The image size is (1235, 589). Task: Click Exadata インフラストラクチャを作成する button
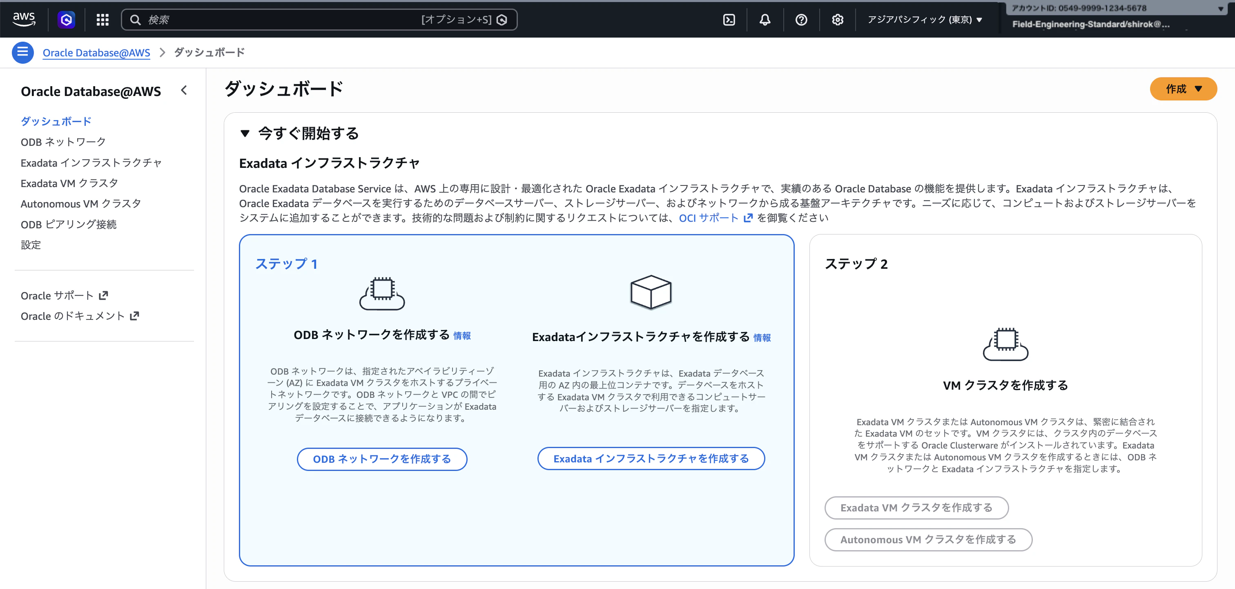point(651,459)
